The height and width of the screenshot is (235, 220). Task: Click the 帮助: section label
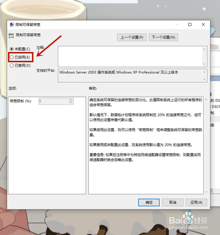point(93,88)
